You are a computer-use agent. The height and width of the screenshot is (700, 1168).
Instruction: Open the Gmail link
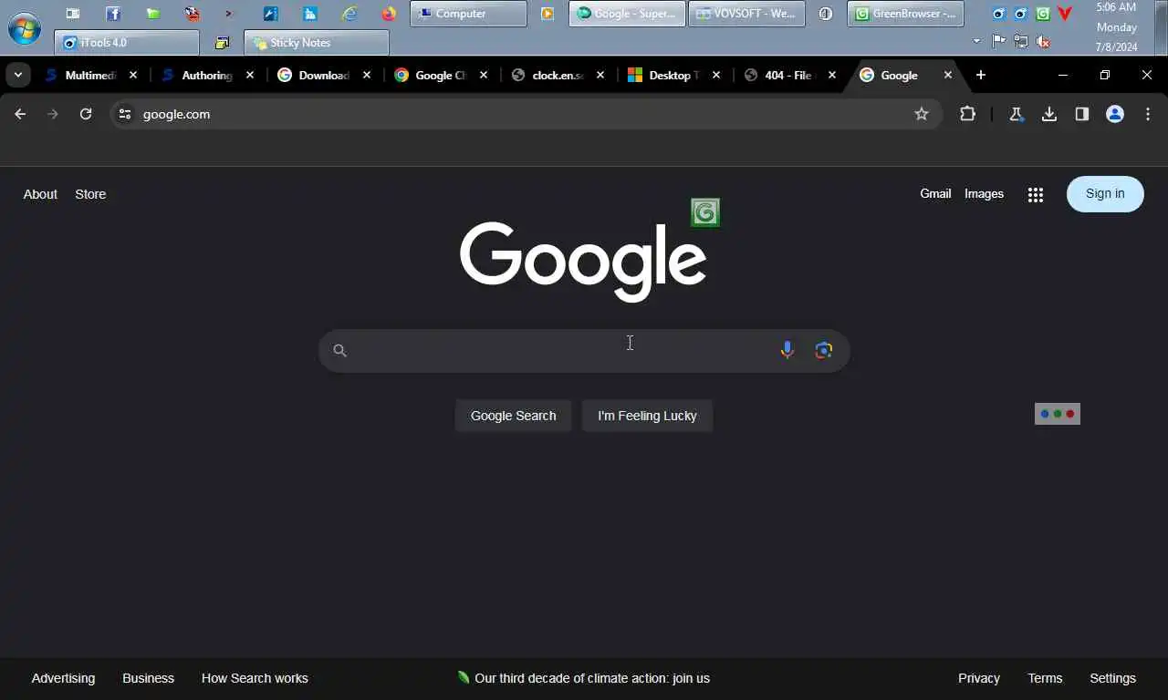(935, 193)
